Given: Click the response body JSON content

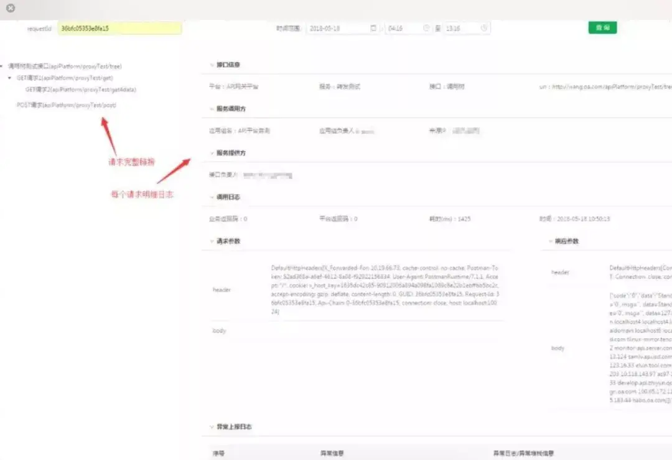Looking at the screenshot, I should tap(640, 348).
